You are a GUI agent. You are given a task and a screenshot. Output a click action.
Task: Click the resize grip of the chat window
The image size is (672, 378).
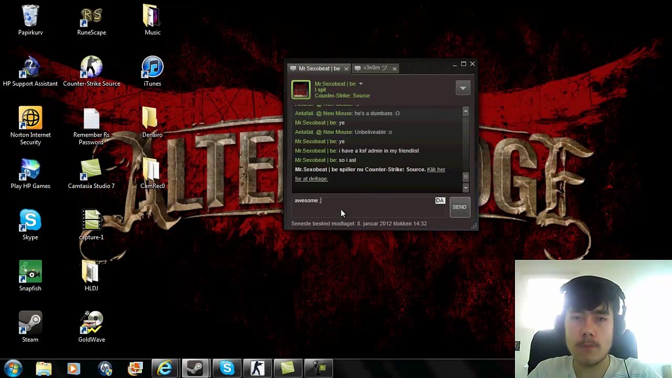click(474, 226)
